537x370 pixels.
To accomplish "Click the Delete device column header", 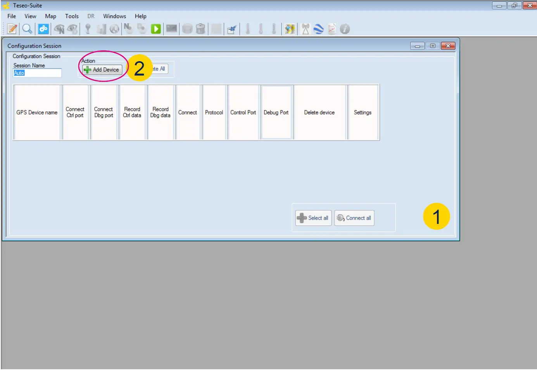I will click(x=319, y=112).
